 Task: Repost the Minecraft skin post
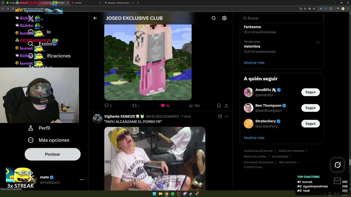point(136,106)
